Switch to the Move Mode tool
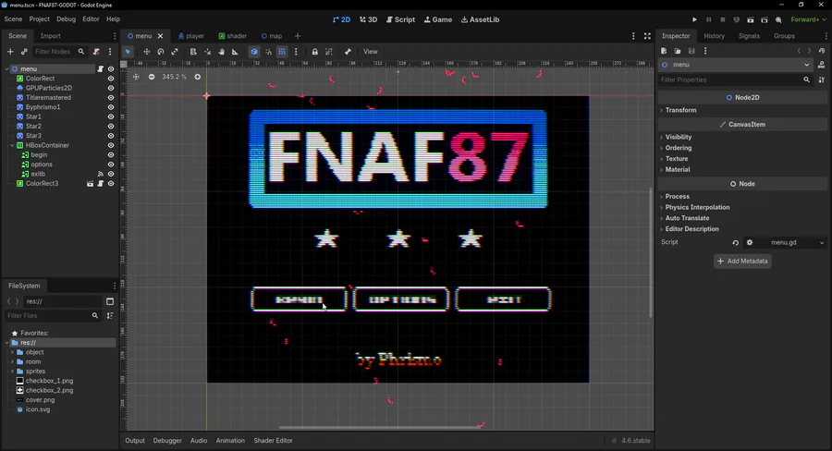The image size is (832, 451). tap(146, 52)
